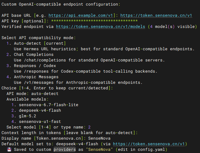This screenshot has width=200, height=153.
Task: Click the quoted "SenseNova" provider name
Action: point(99,149)
